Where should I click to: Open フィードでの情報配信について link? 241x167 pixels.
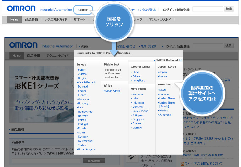pos(203,163)
